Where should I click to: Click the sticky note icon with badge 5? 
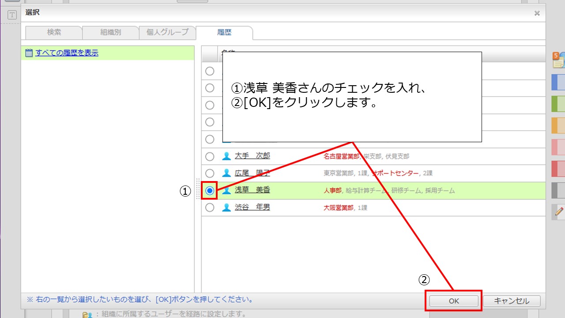[x=558, y=60]
